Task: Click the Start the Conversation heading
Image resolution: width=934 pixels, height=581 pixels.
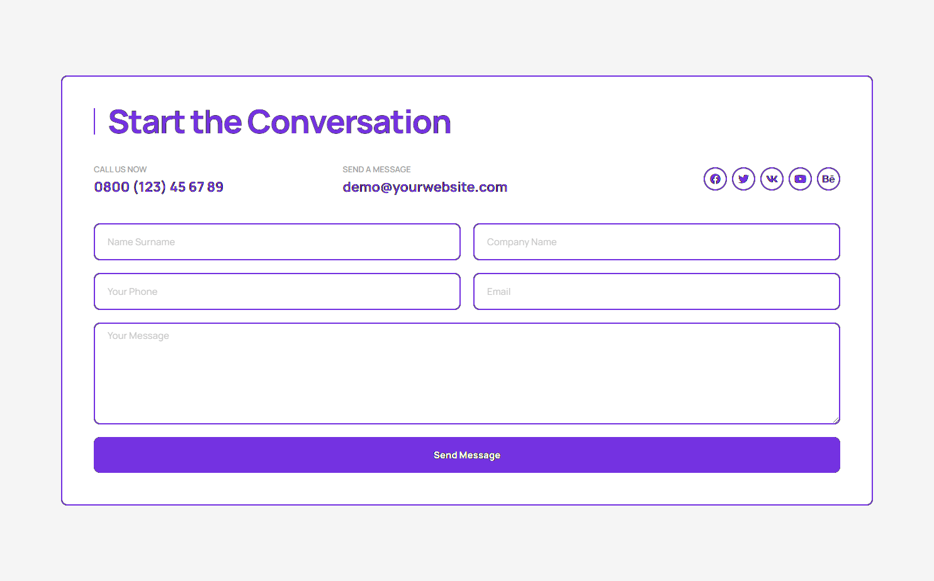Action: pyautogui.click(x=279, y=122)
